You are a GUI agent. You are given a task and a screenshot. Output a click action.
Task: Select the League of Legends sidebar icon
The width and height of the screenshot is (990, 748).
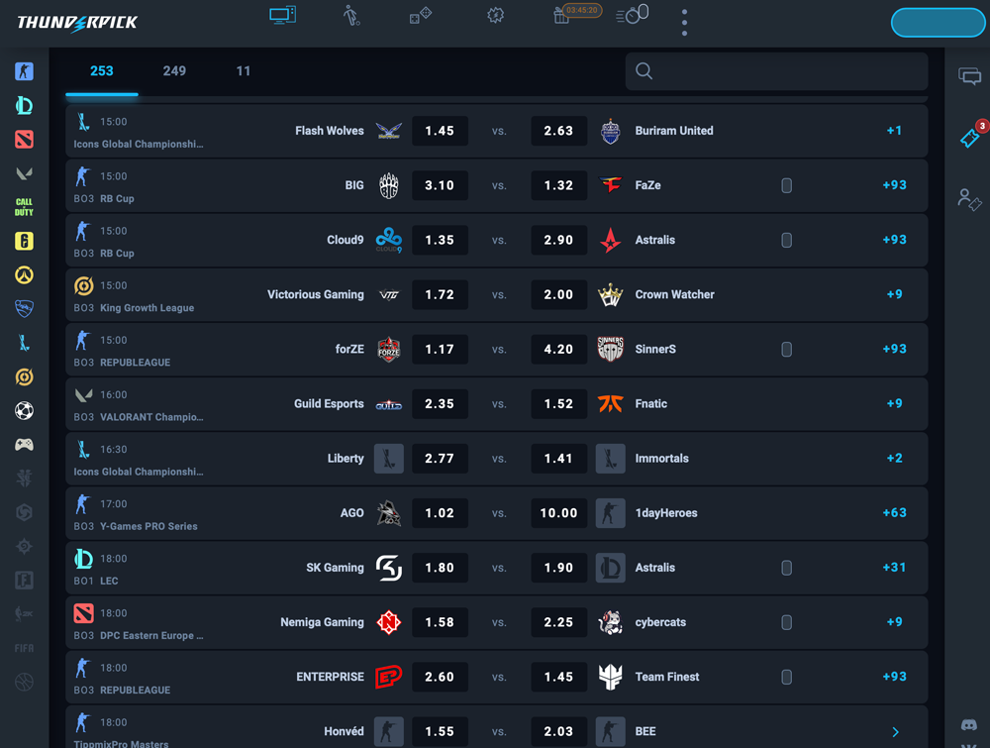[24, 105]
